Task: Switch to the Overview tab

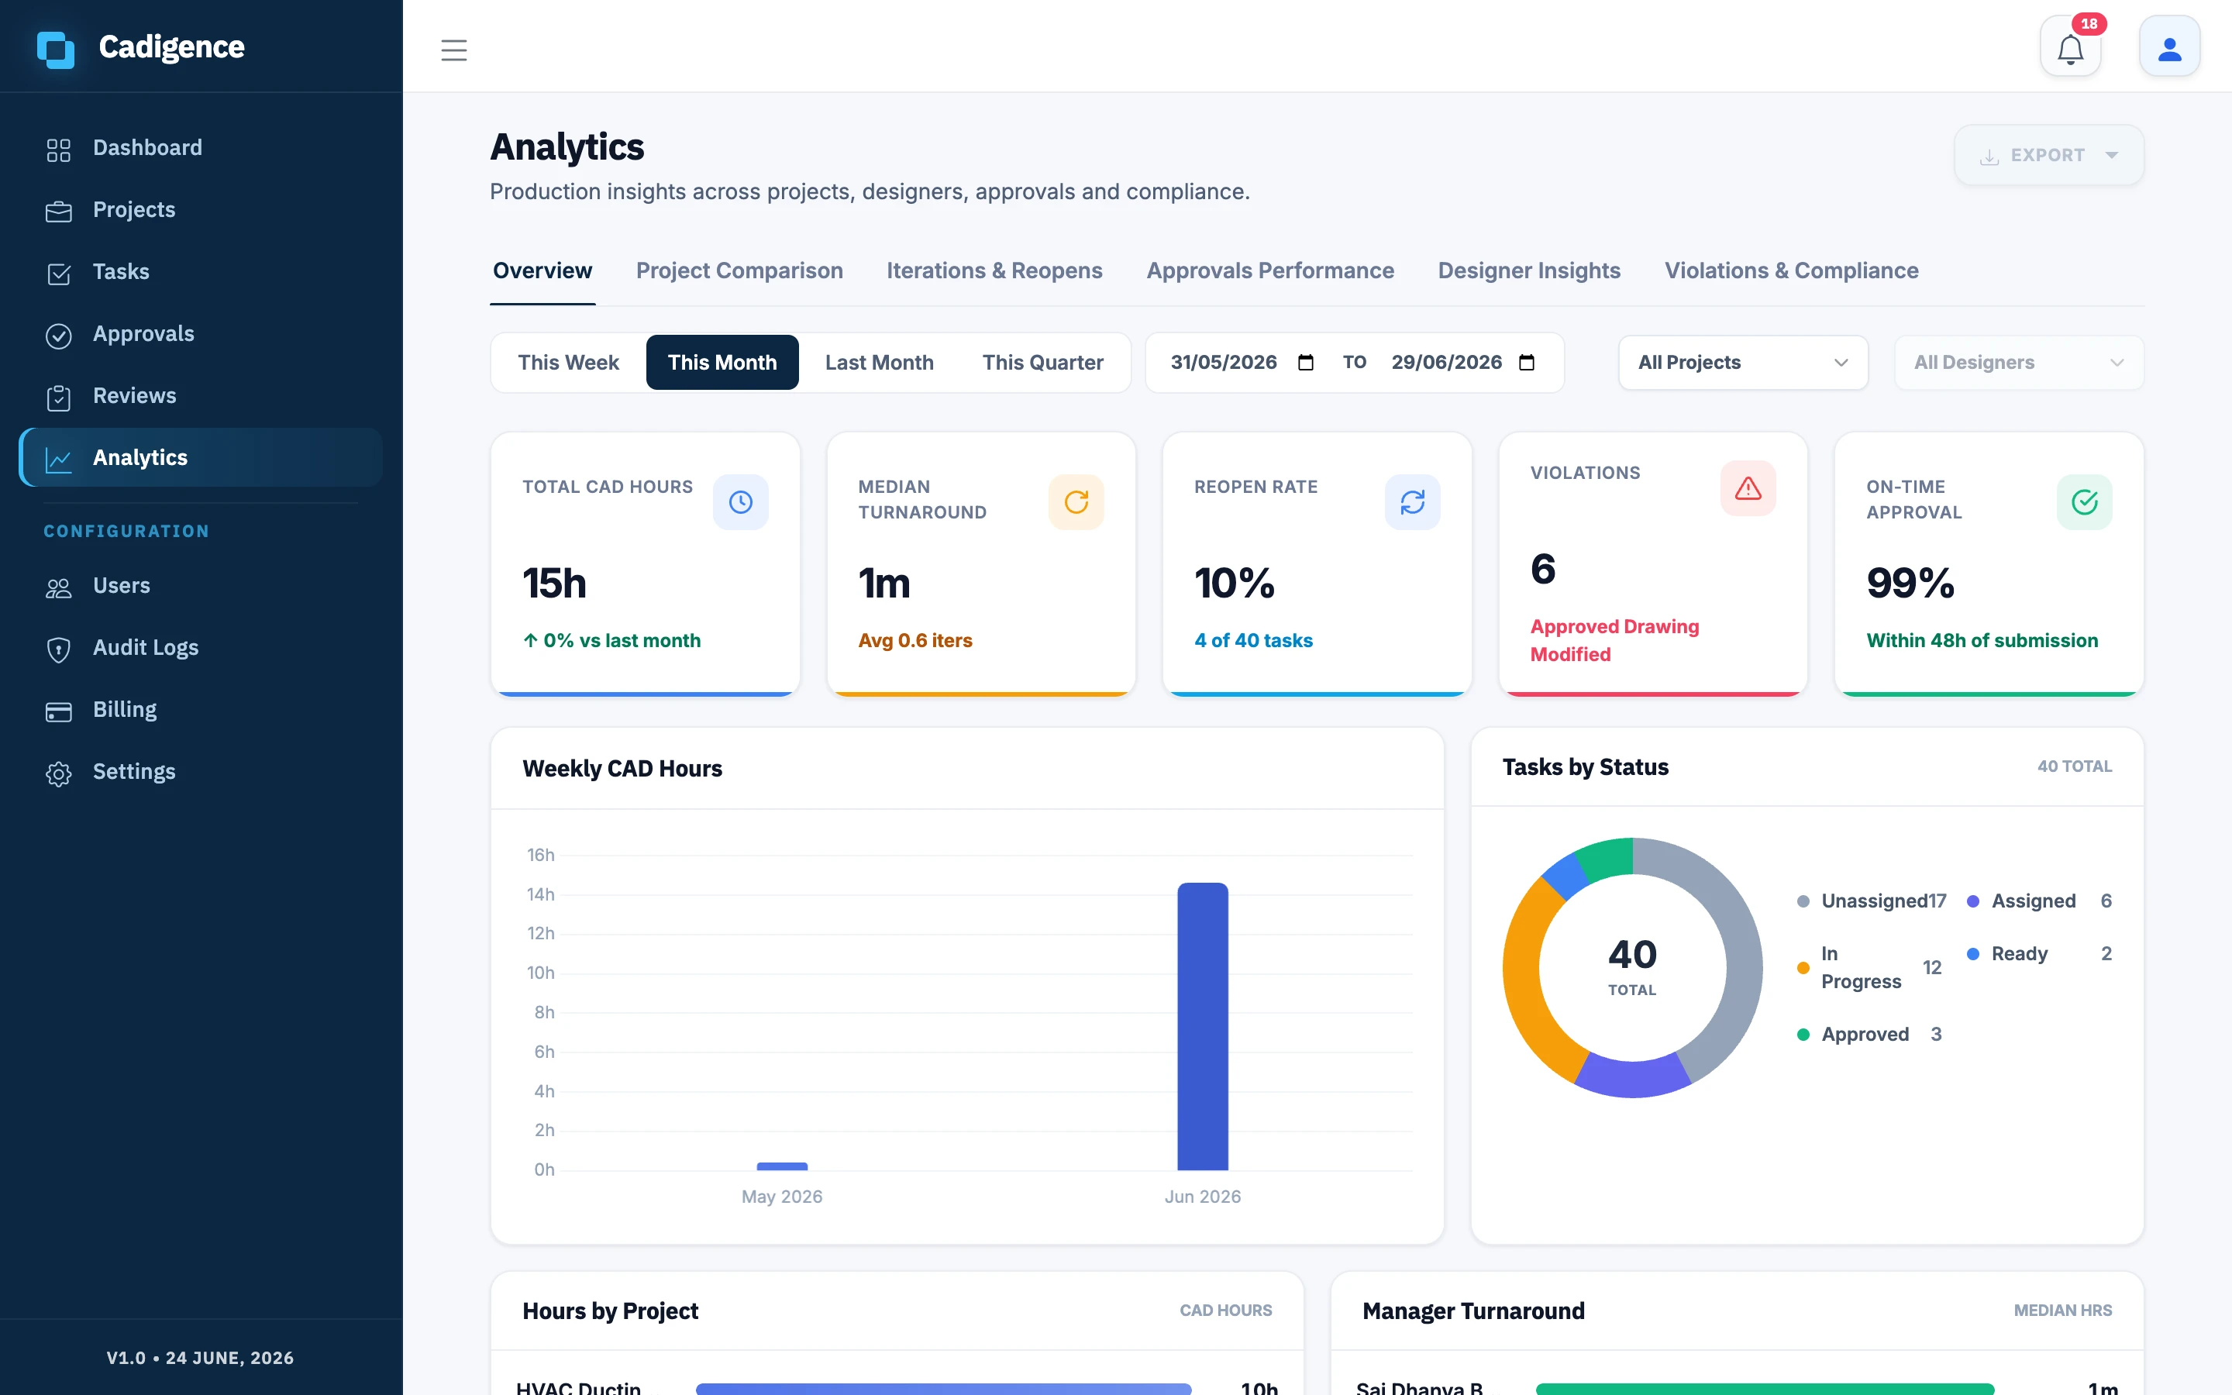Action: pyautogui.click(x=542, y=270)
